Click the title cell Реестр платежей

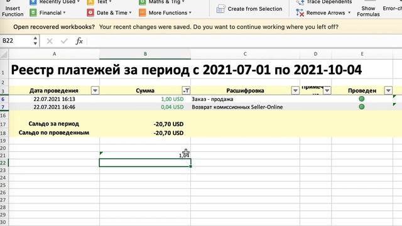[187, 70]
